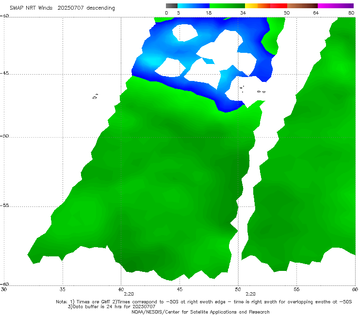Click the '-45' latitude axis label
Screen dimensions: 359x315
(4, 73)
